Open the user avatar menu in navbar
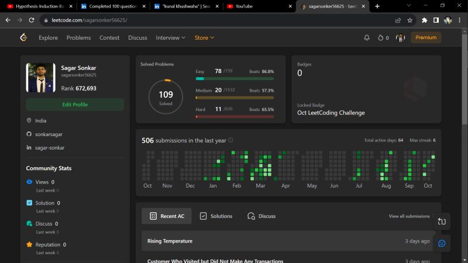Screen dimensions: 468x263 pos(400,37)
